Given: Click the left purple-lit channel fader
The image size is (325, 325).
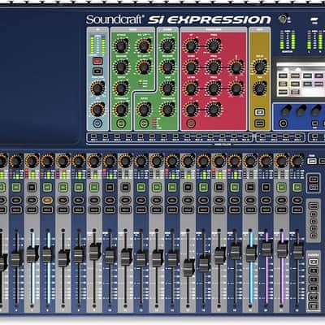Looking at the screenshot, I should tap(266, 249).
